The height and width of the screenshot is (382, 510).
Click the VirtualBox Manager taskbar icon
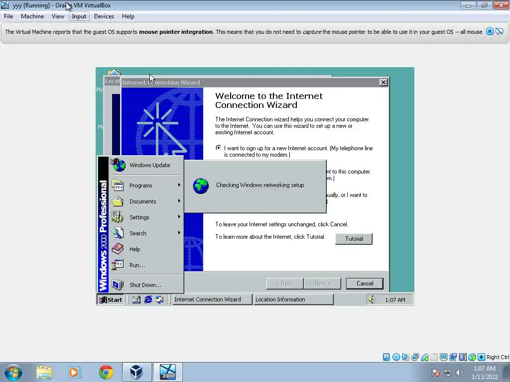coord(136,372)
